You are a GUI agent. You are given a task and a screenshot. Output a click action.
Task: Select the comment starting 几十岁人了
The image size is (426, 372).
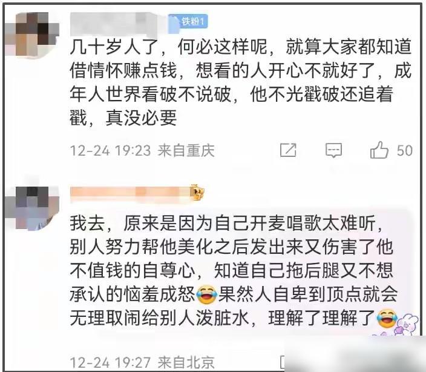pyautogui.click(x=240, y=82)
